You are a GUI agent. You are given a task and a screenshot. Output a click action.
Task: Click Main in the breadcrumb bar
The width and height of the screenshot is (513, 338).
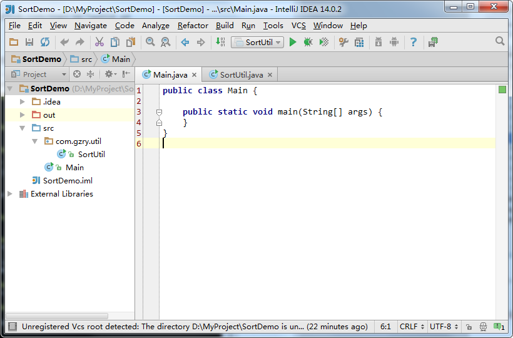click(116, 59)
